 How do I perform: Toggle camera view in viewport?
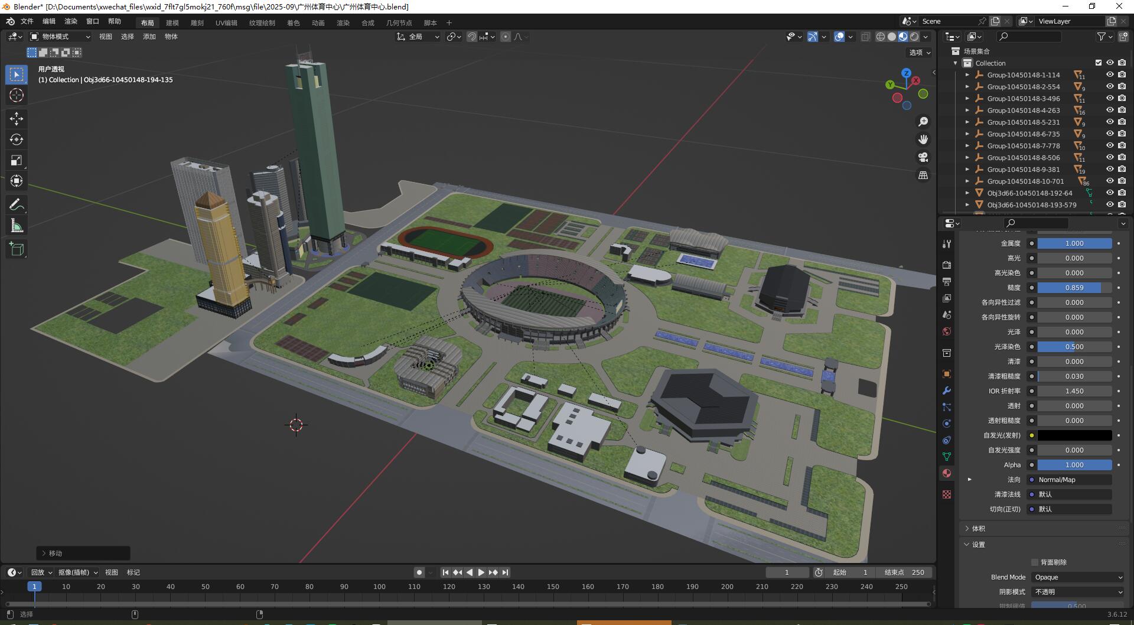pyautogui.click(x=923, y=157)
